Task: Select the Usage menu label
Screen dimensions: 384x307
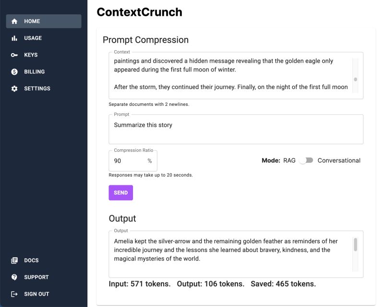Action: tap(33, 38)
